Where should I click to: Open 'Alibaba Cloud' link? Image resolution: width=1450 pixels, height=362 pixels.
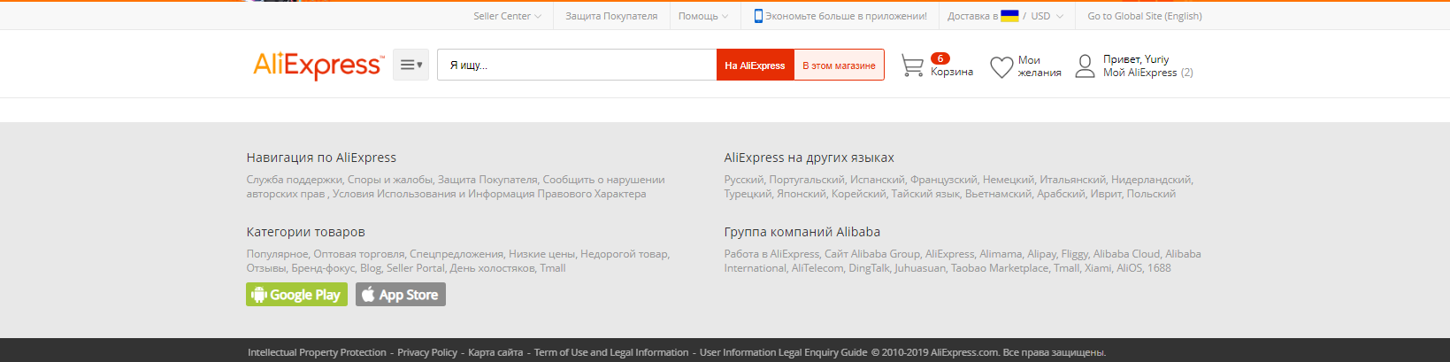(x=1126, y=254)
